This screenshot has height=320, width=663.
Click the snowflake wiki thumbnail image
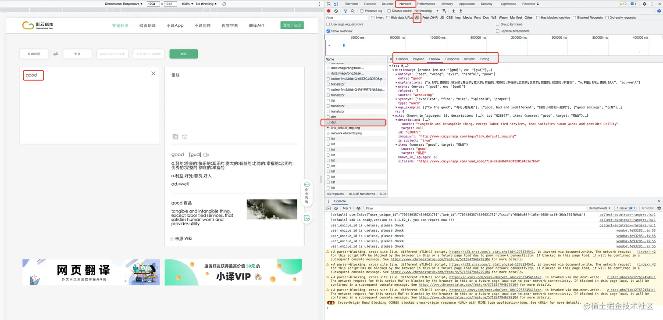pyautogui.click(x=272, y=209)
